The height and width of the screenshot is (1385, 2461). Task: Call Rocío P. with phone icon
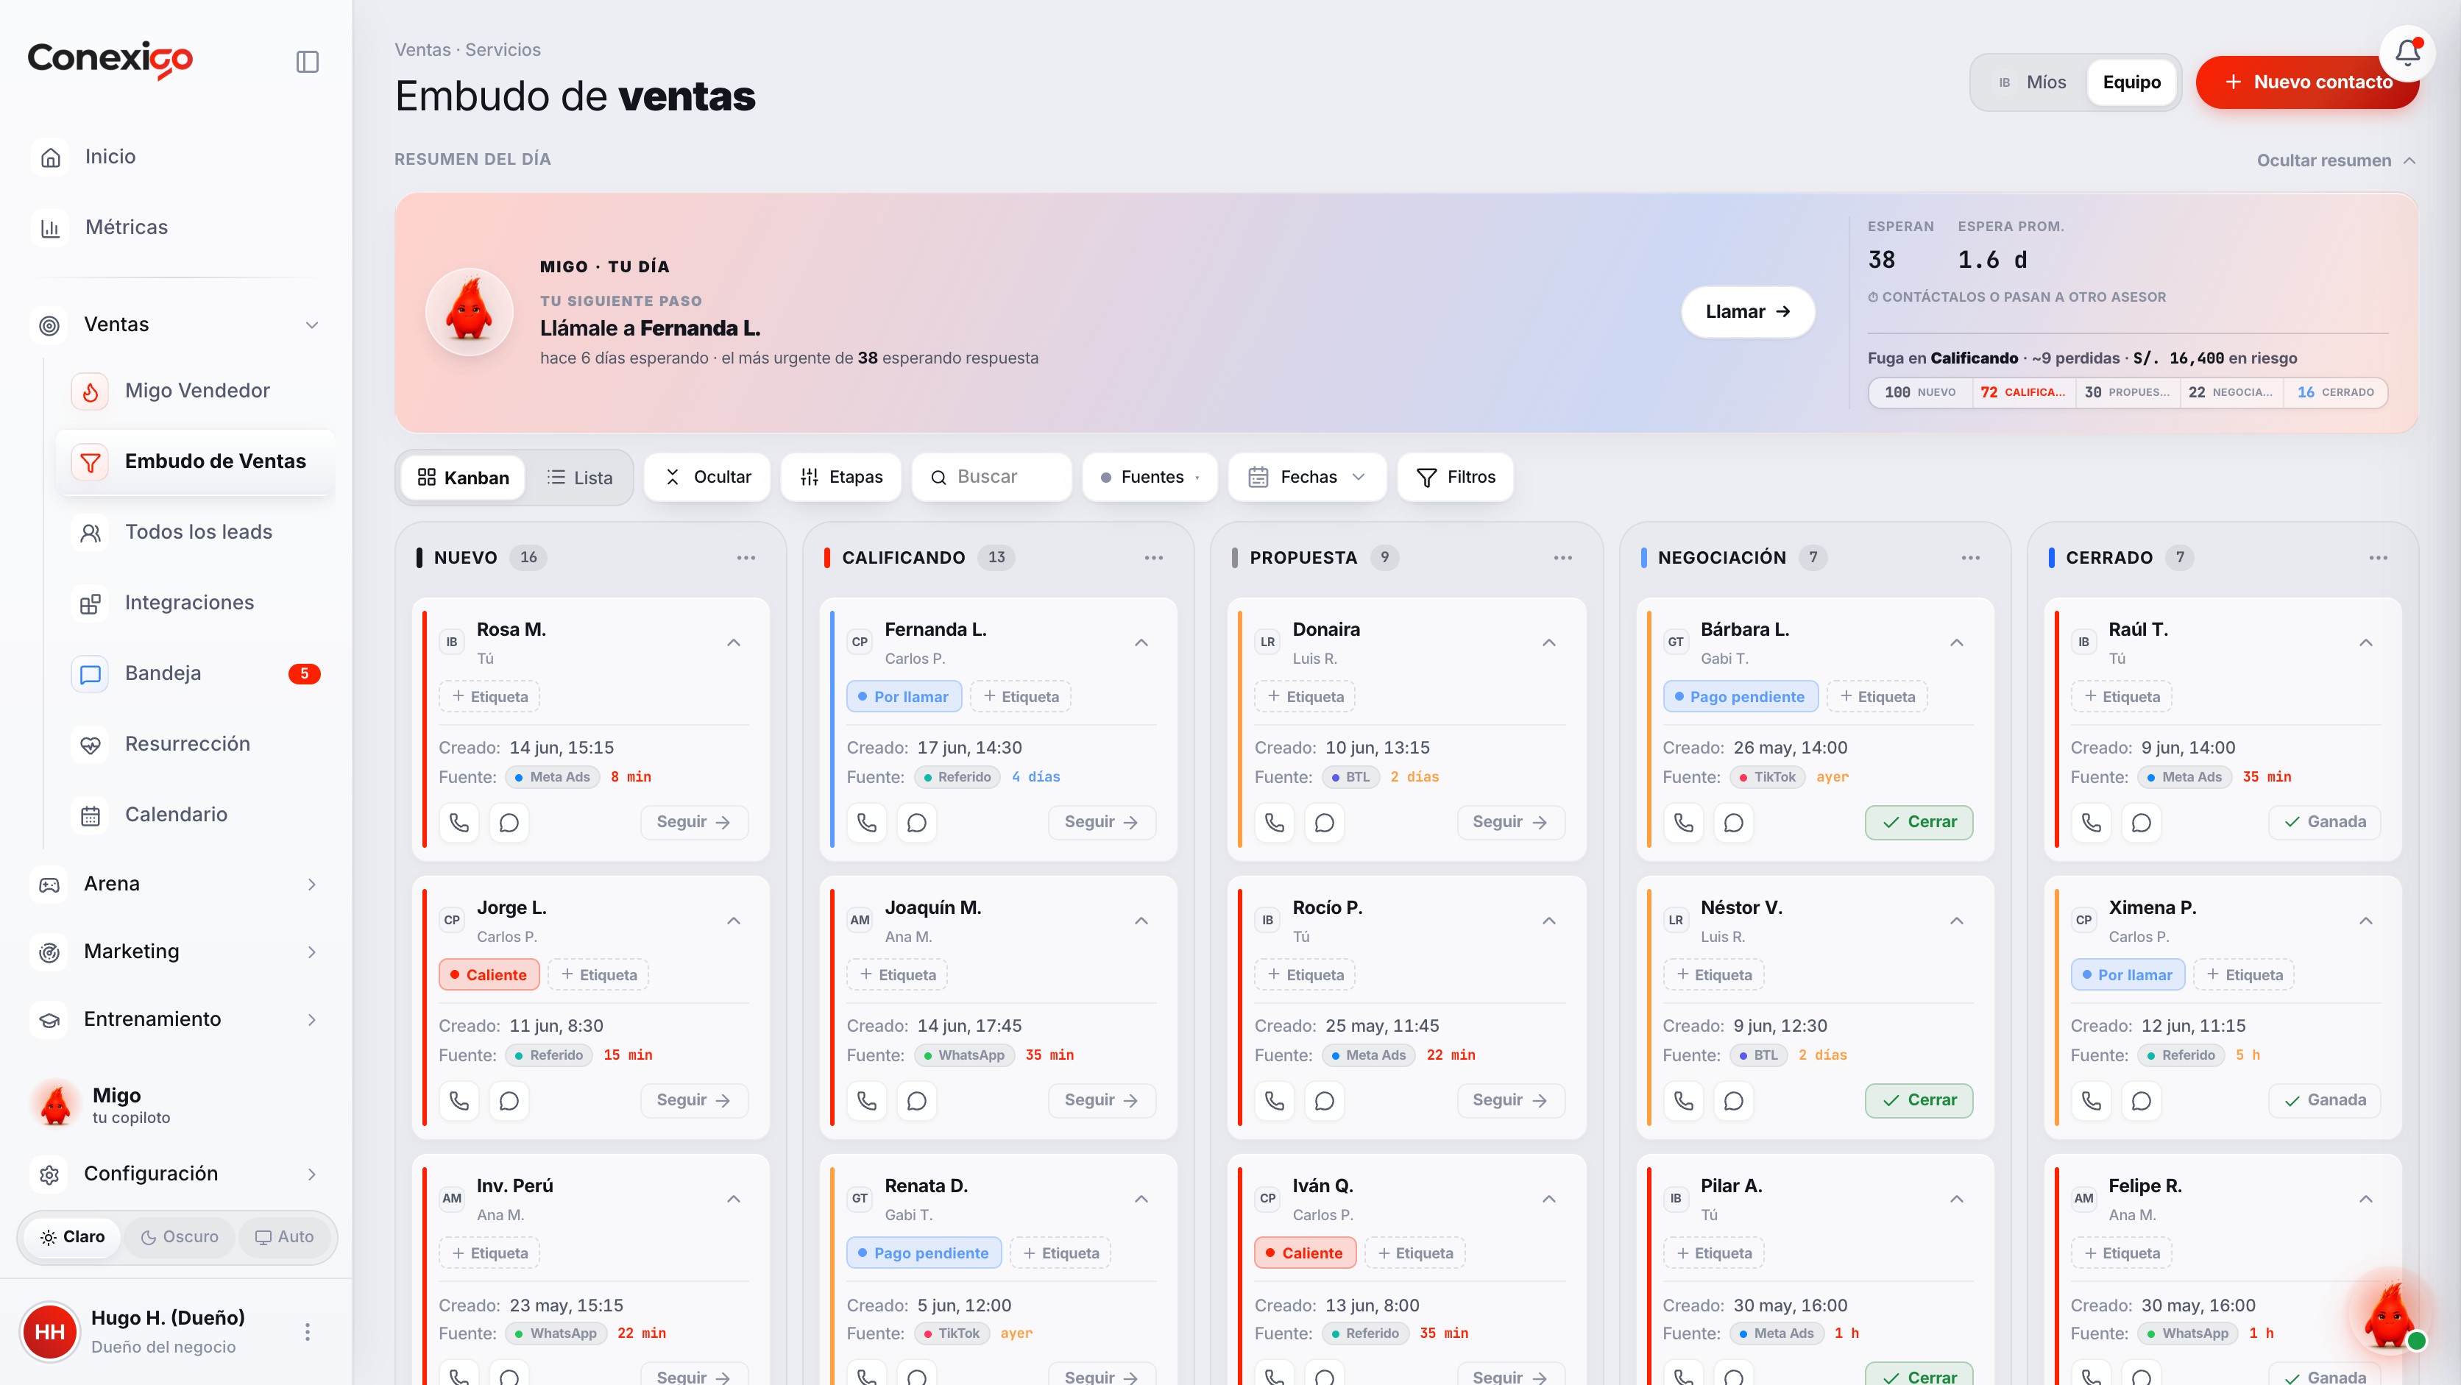[1275, 1100]
